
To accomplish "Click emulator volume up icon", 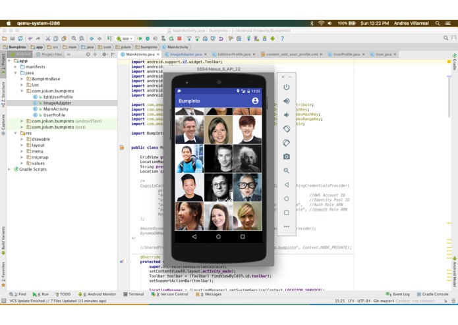I will 286,101.
